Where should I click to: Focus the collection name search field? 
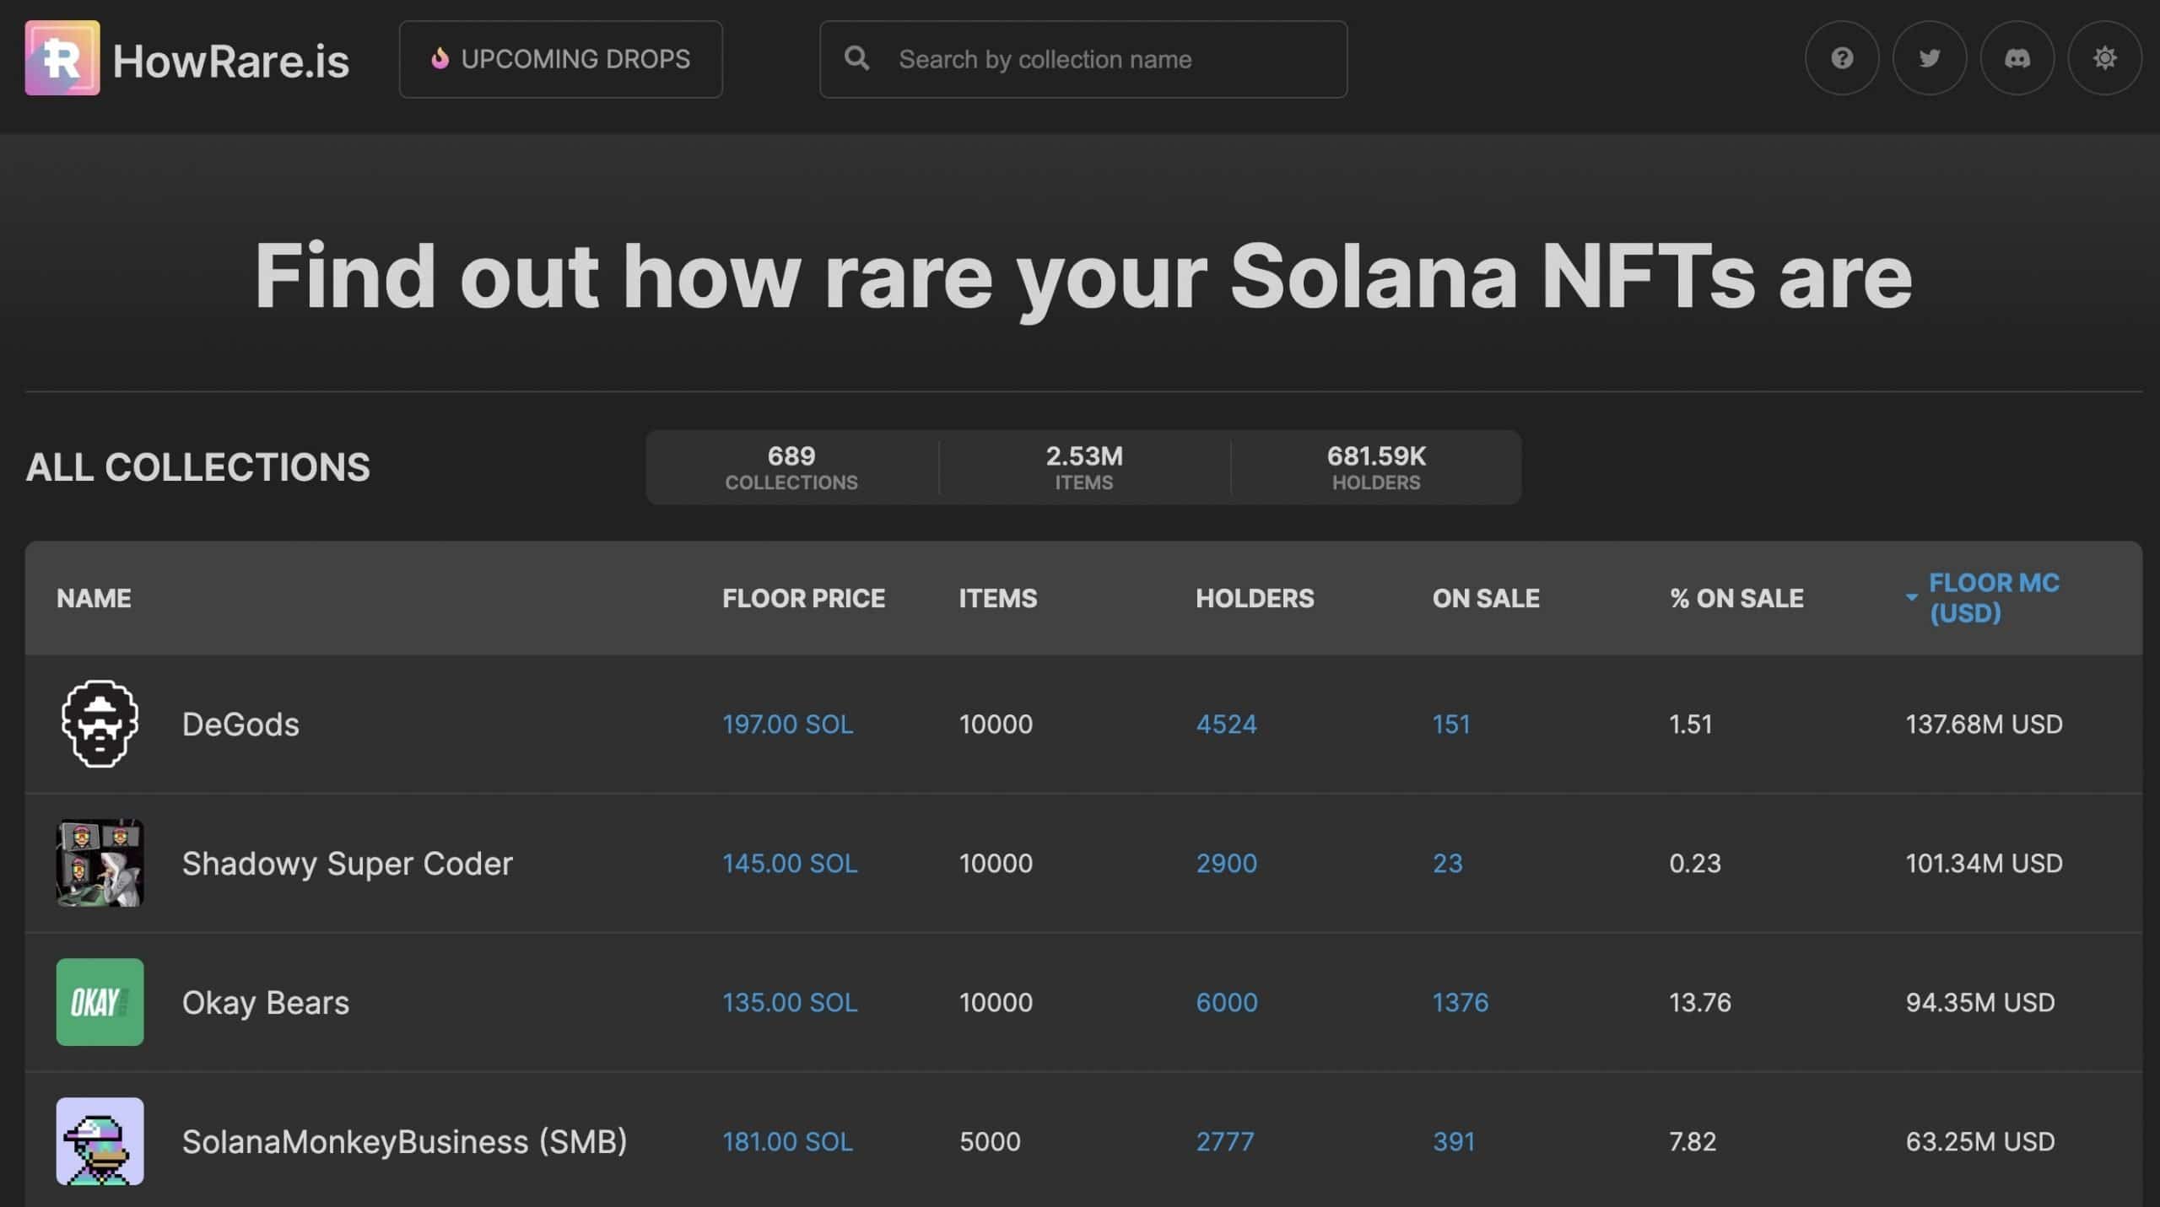1083,59
